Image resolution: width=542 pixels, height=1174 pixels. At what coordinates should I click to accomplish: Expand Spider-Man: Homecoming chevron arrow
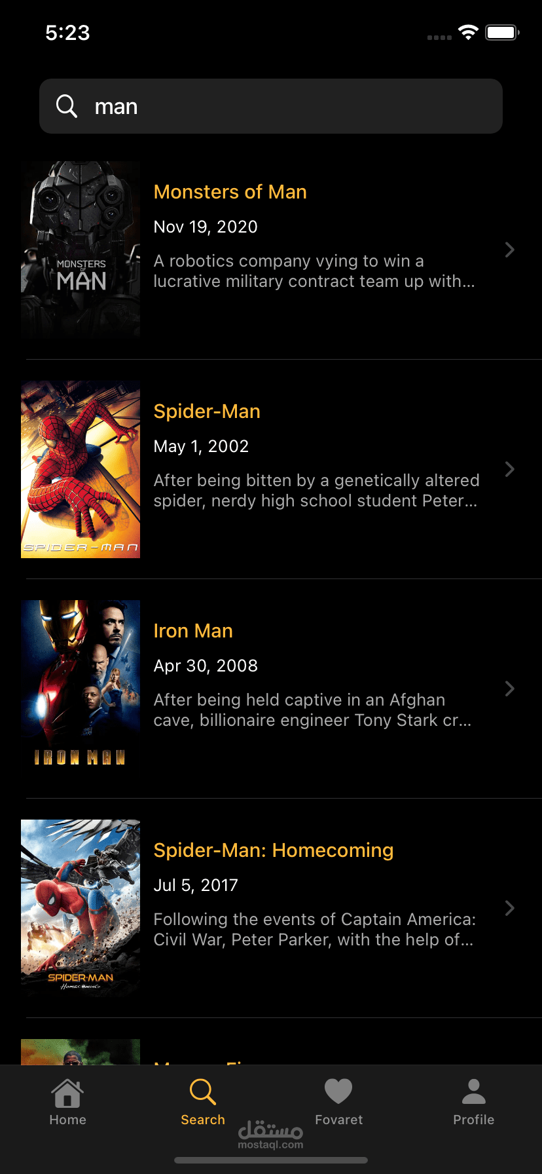coord(509,908)
